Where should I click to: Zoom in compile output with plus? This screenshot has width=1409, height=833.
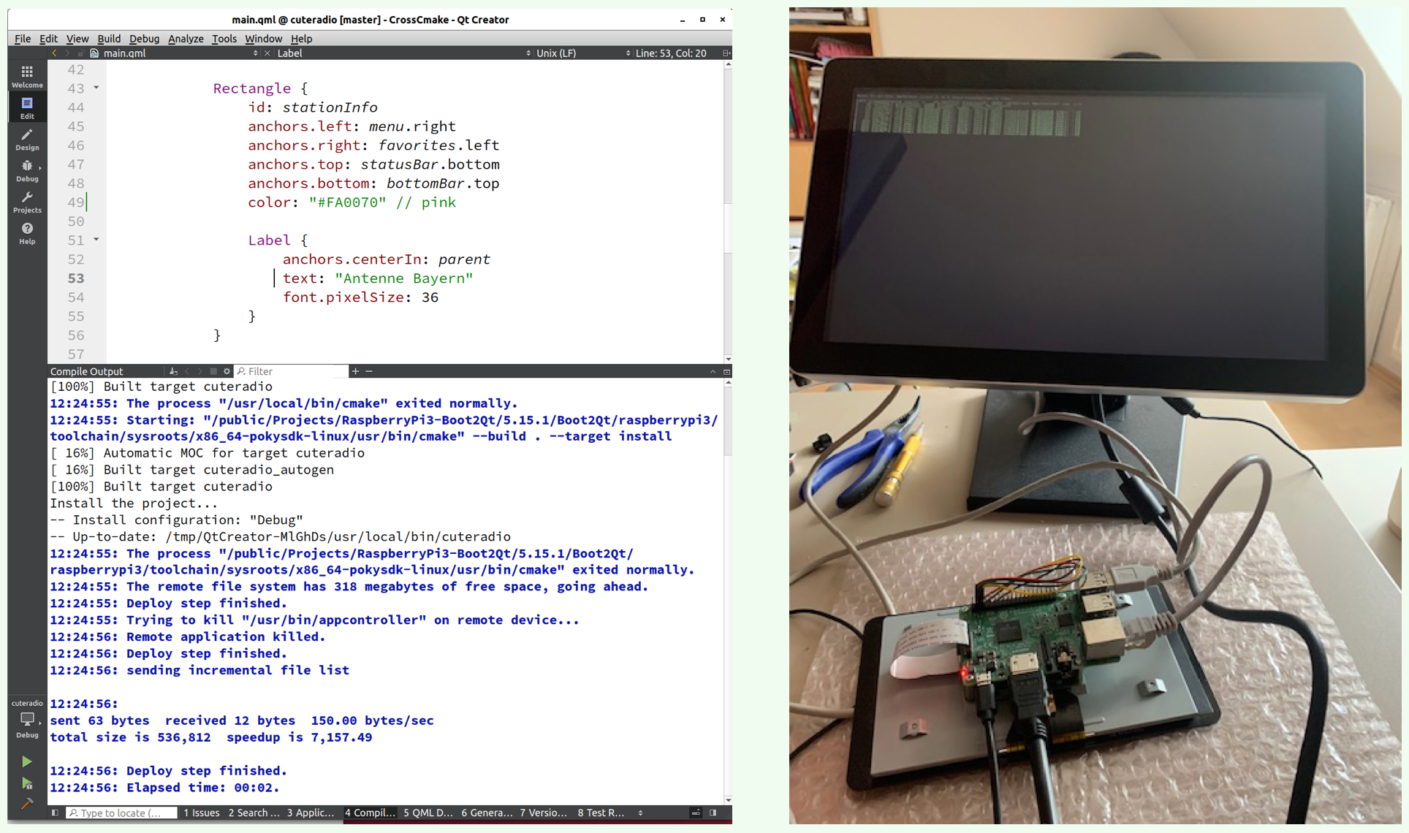[355, 371]
